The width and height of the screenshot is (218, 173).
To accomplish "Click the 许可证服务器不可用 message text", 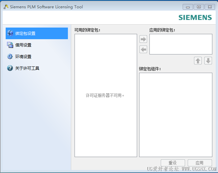I will [x=105, y=95].
